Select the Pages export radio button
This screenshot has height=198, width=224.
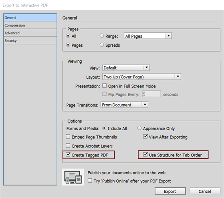pyautogui.click(x=68, y=45)
